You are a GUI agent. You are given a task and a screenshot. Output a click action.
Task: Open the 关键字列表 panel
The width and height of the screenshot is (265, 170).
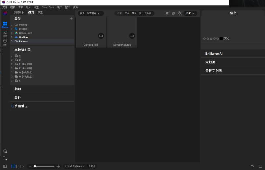coord(213,71)
